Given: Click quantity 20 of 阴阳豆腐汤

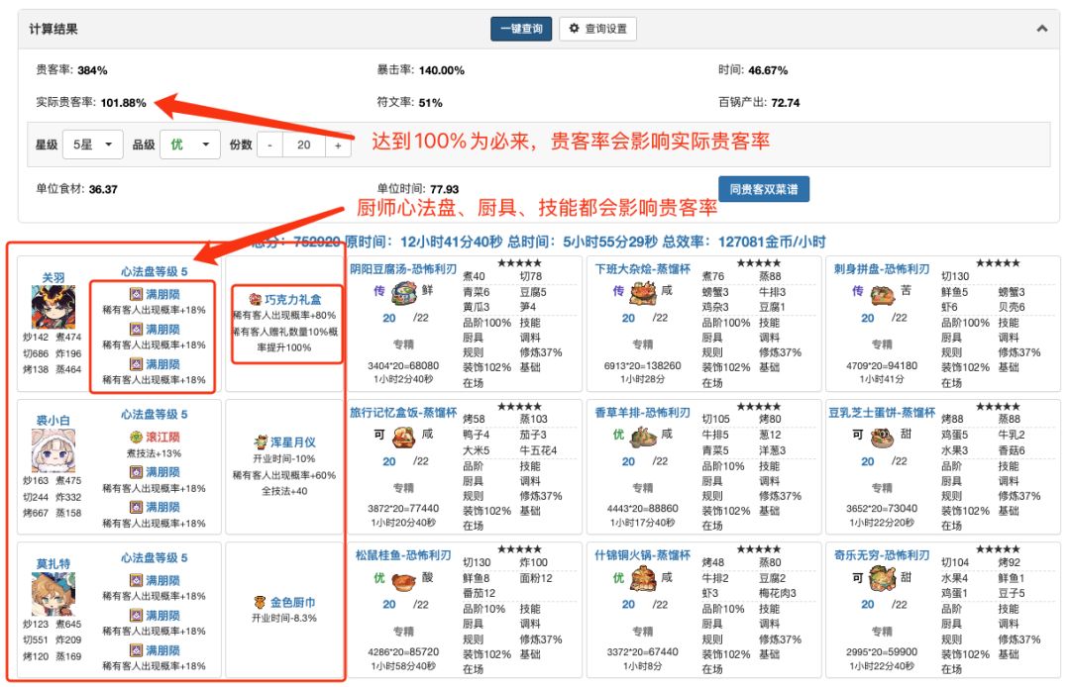Looking at the screenshot, I should tap(389, 318).
